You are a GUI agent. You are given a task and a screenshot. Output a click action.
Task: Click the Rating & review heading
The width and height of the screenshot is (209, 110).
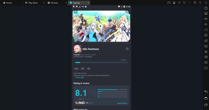tap(82, 83)
